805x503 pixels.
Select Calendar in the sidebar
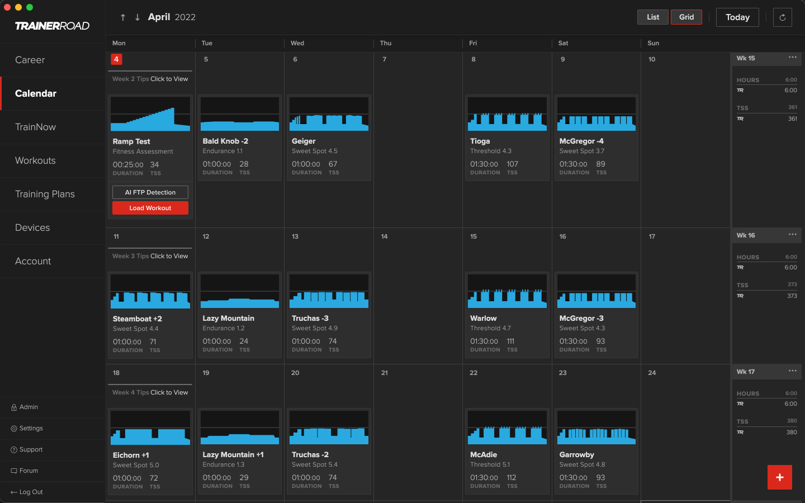[36, 93]
